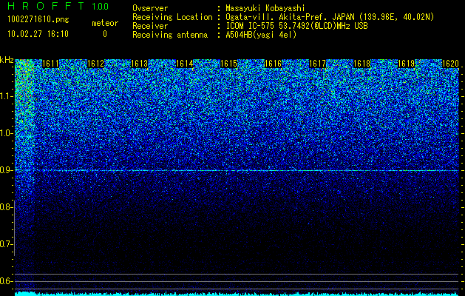Click the timestamp 10.02.27 16:10
Screen dimensions: 465x296
click(38, 34)
